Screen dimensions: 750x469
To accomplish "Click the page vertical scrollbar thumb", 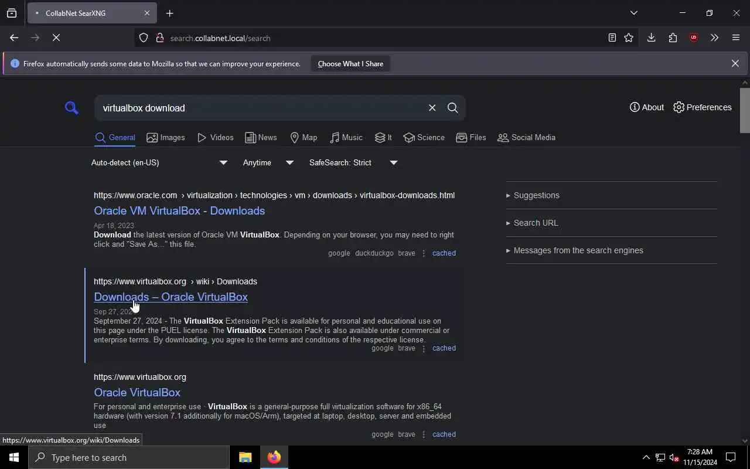I will coord(745,110).
